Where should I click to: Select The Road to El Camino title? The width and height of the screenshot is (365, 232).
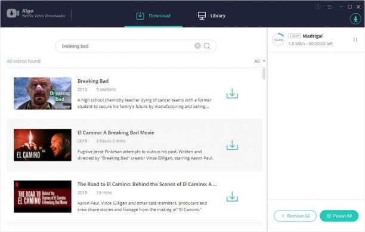pyautogui.click(x=147, y=184)
